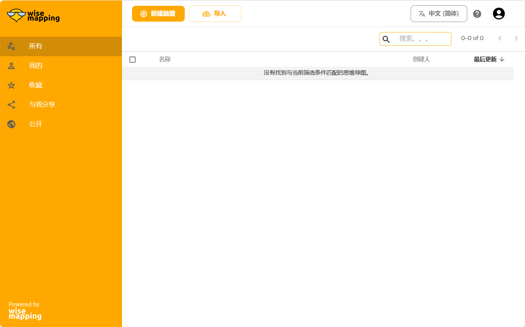Select 所有 in the sidebar

tap(35, 46)
